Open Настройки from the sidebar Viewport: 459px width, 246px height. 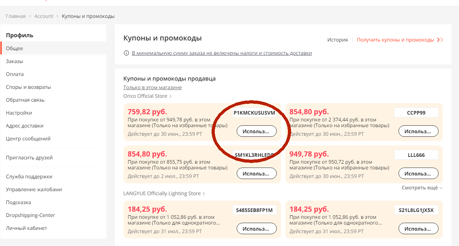(19, 113)
